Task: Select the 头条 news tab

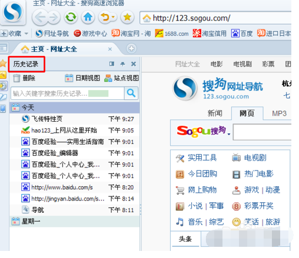Action: 185,239
